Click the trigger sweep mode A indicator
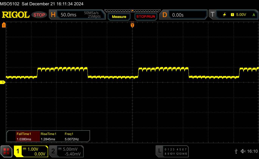 (254, 15)
